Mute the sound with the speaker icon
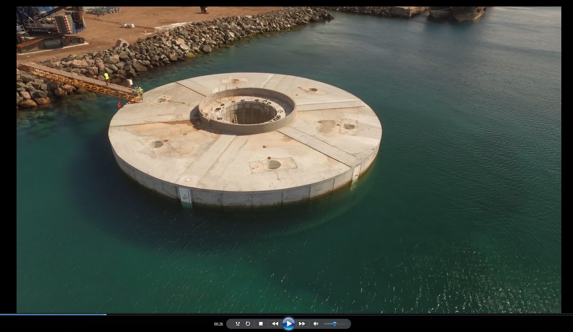 click(x=316, y=324)
